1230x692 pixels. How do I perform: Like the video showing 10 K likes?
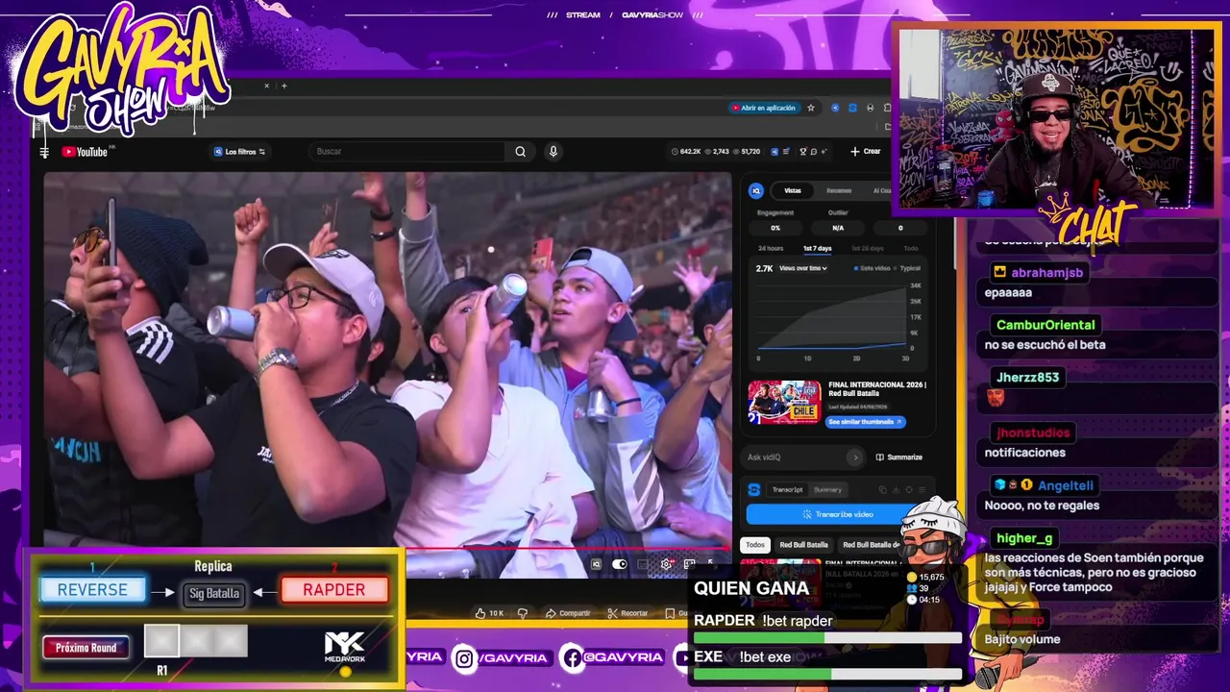coord(489,613)
